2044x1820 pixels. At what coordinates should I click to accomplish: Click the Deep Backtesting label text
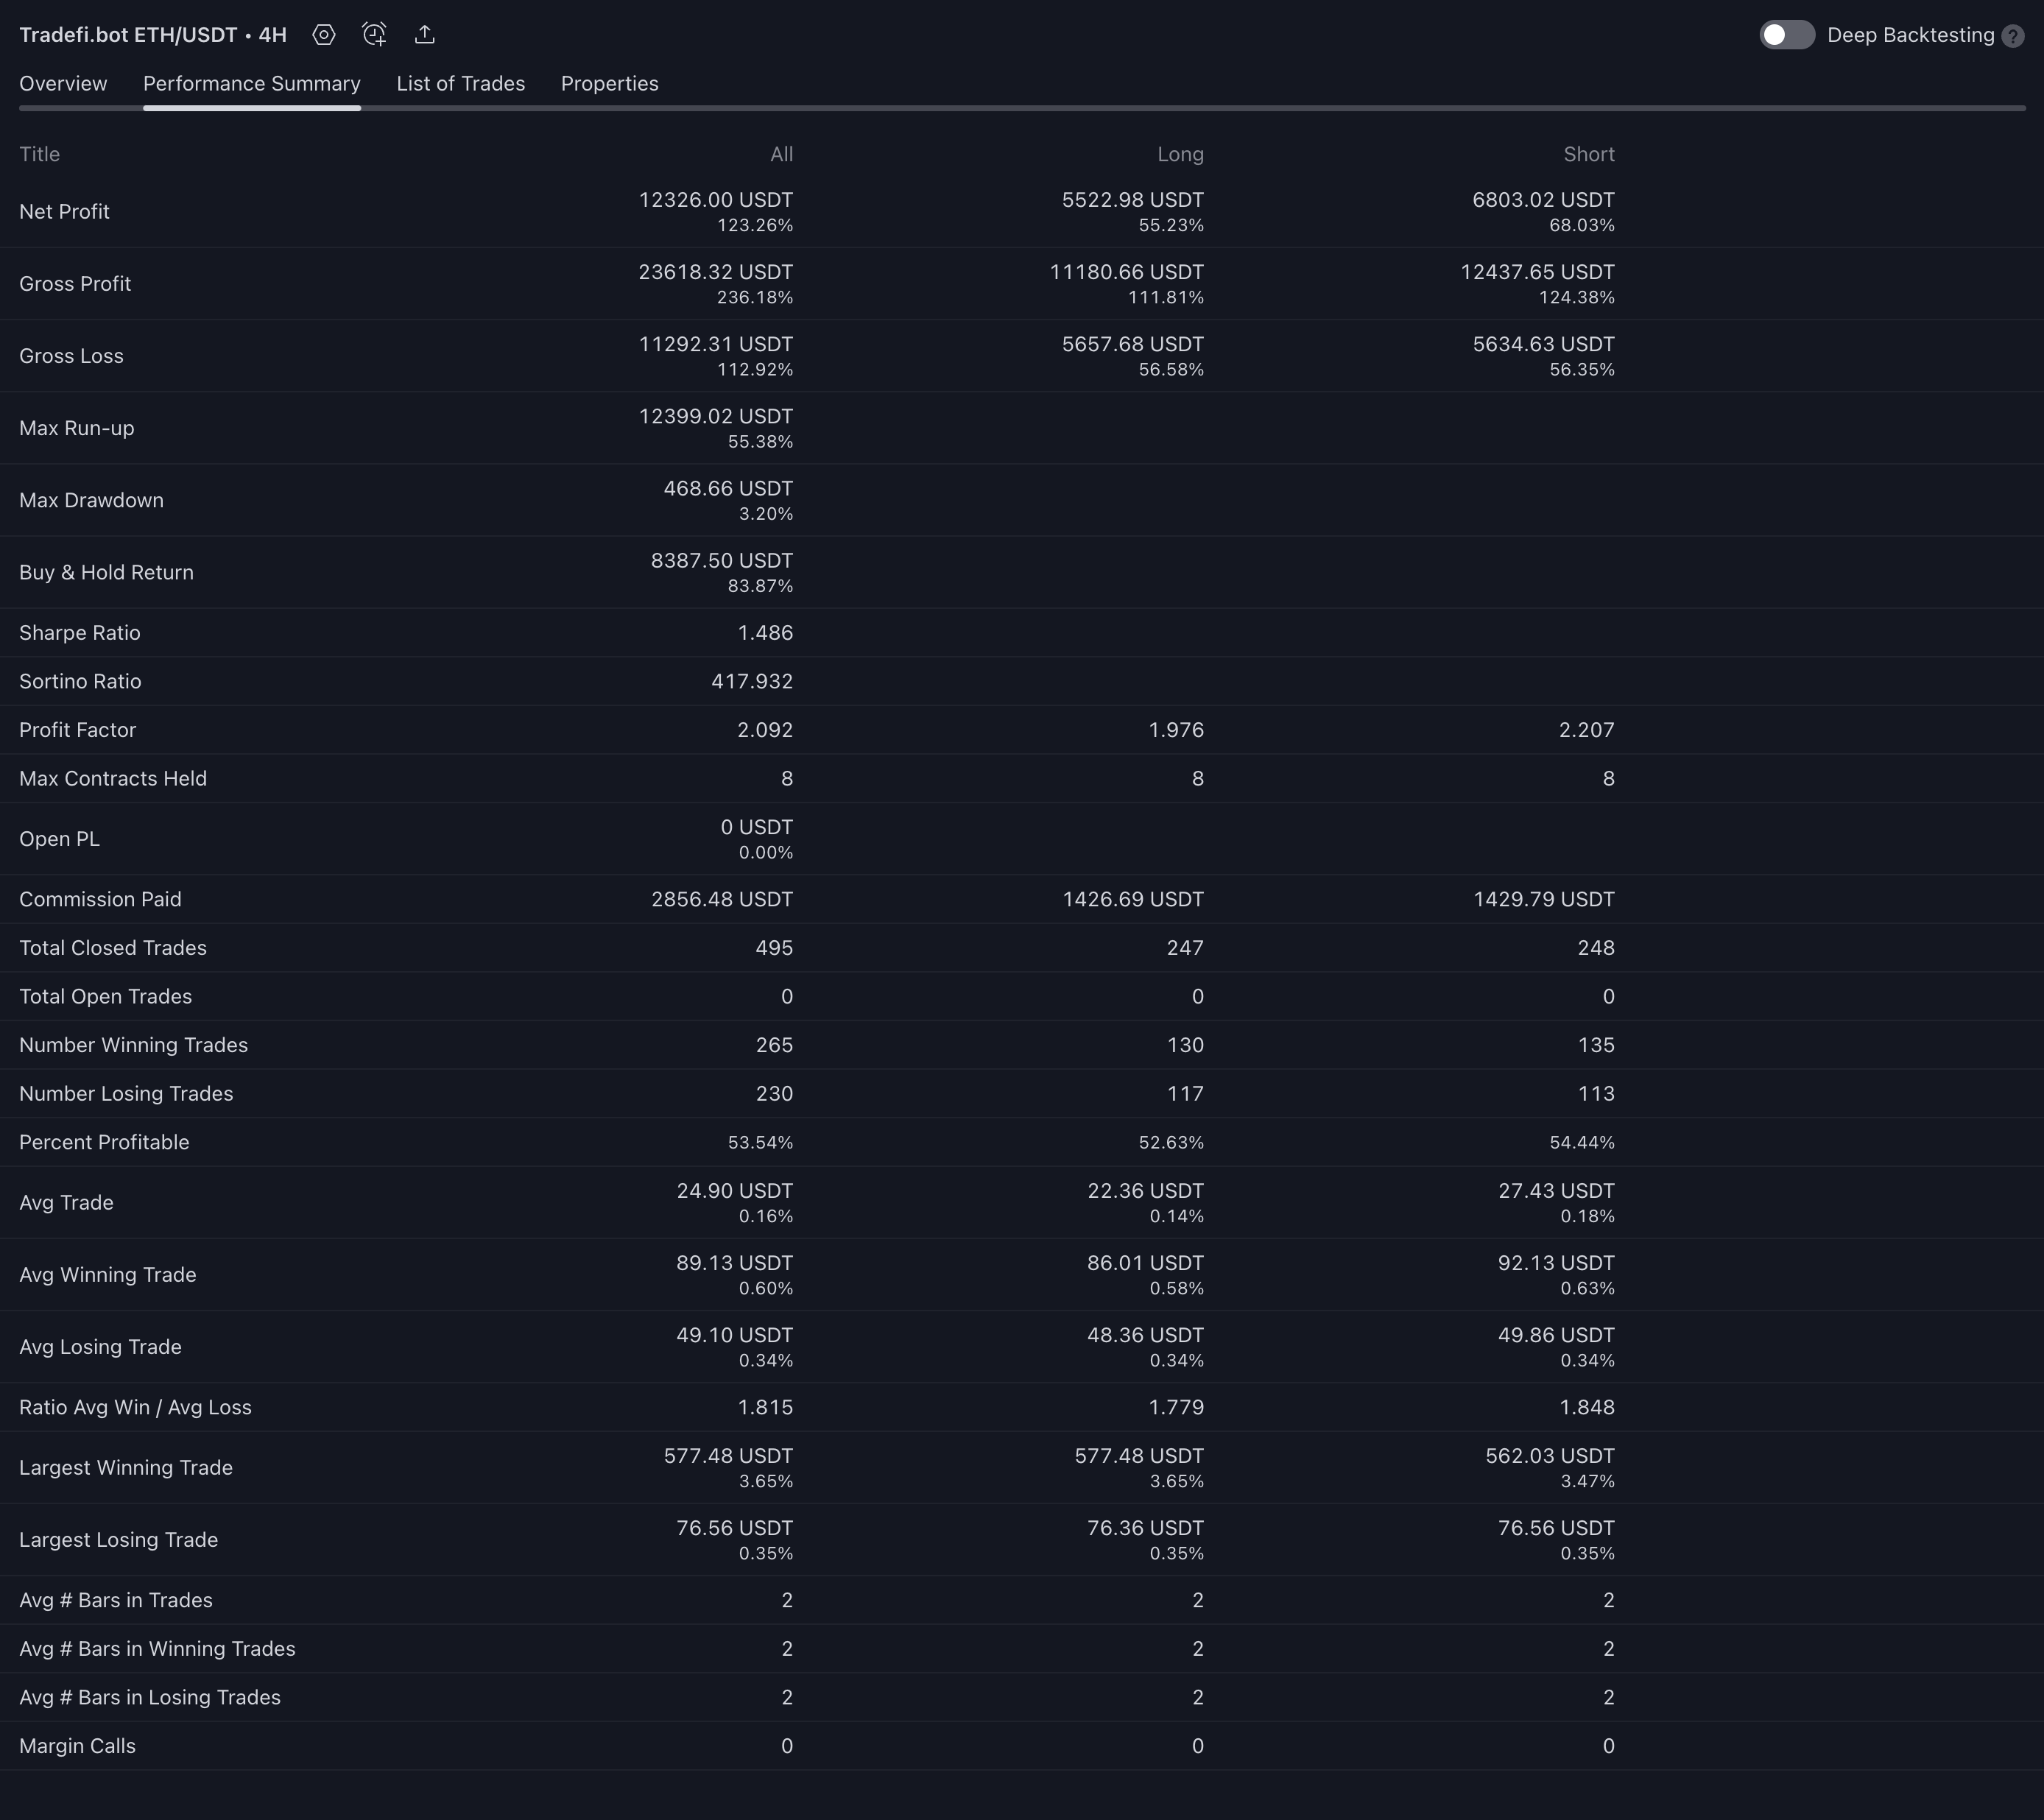[x=1910, y=35]
